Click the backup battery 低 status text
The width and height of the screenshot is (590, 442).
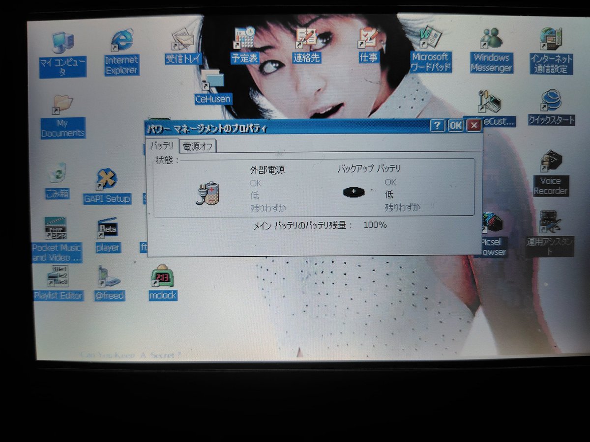(389, 195)
